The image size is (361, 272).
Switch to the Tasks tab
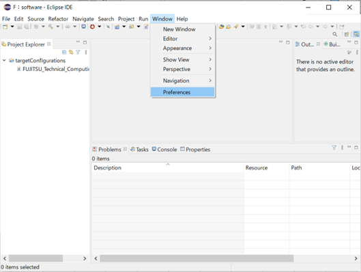pyautogui.click(x=139, y=150)
